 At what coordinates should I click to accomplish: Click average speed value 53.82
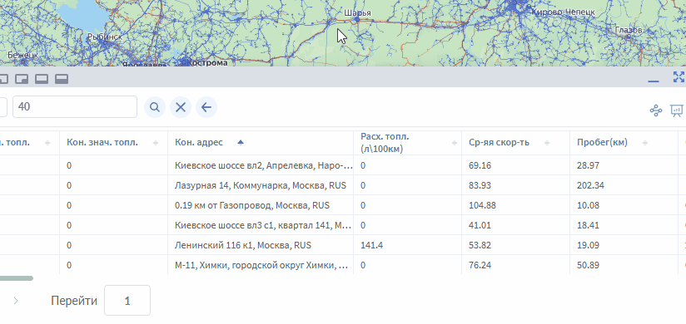point(480,245)
